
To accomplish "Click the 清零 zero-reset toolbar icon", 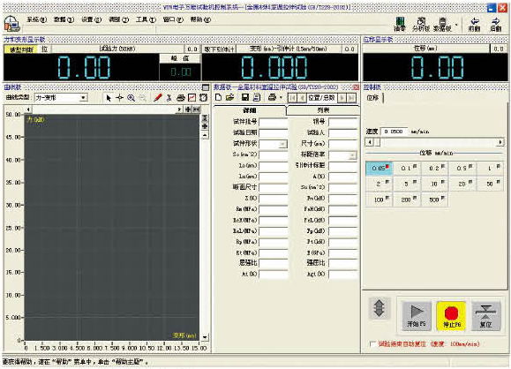I will tap(400, 25).
